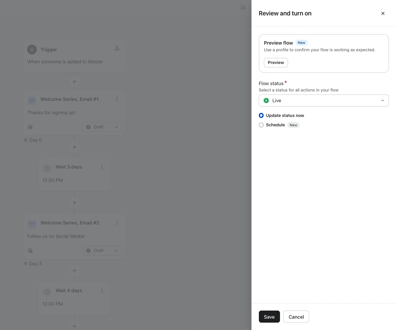Screen dimensions: 396x330
Task: Click the New badge beside Preview flow
Action: (301, 43)
